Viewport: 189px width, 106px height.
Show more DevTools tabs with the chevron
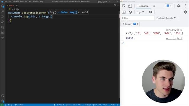154,6
